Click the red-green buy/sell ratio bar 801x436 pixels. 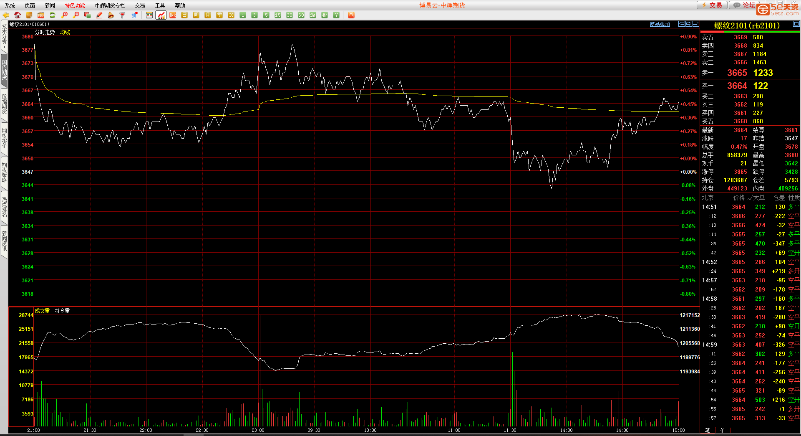coord(750,32)
